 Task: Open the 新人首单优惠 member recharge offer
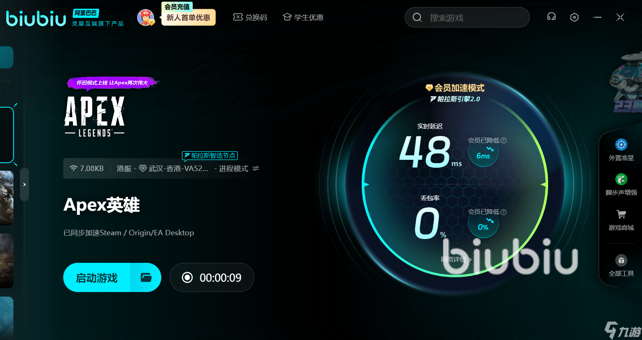tap(189, 18)
